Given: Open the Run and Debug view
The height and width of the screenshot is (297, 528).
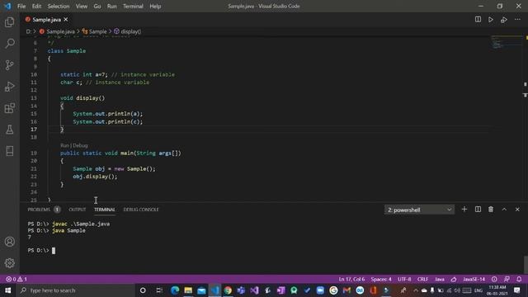Looking at the screenshot, I should (10, 87).
